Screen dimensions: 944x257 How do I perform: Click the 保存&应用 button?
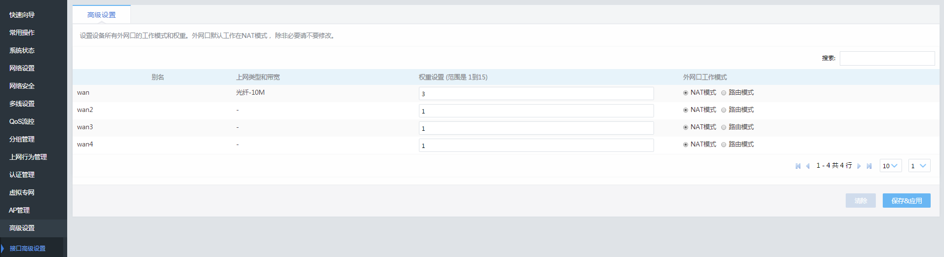(906, 201)
